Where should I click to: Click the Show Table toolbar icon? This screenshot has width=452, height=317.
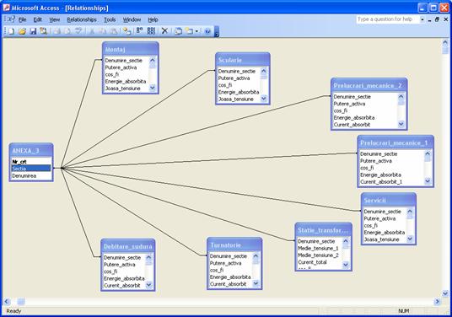(x=126, y=31)
